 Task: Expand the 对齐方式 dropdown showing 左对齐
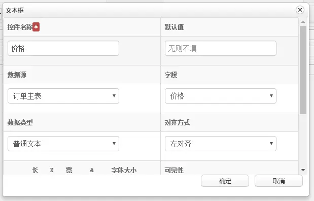click(x=221, y=144)
